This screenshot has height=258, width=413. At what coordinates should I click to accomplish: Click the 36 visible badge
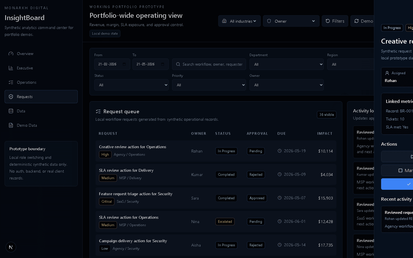(x=327, y=115)
